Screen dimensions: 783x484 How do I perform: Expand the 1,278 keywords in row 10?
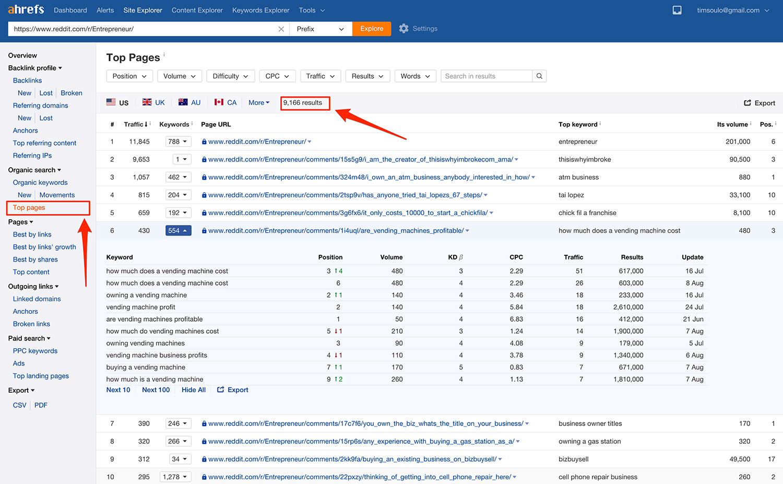(176, 477)
